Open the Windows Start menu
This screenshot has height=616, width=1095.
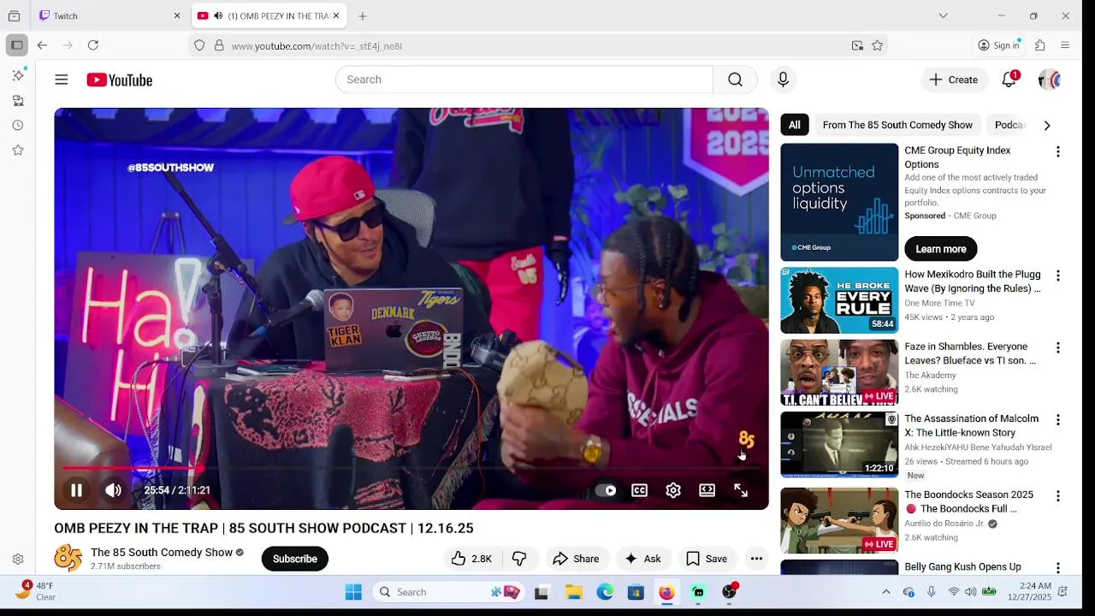click(353, 592)
